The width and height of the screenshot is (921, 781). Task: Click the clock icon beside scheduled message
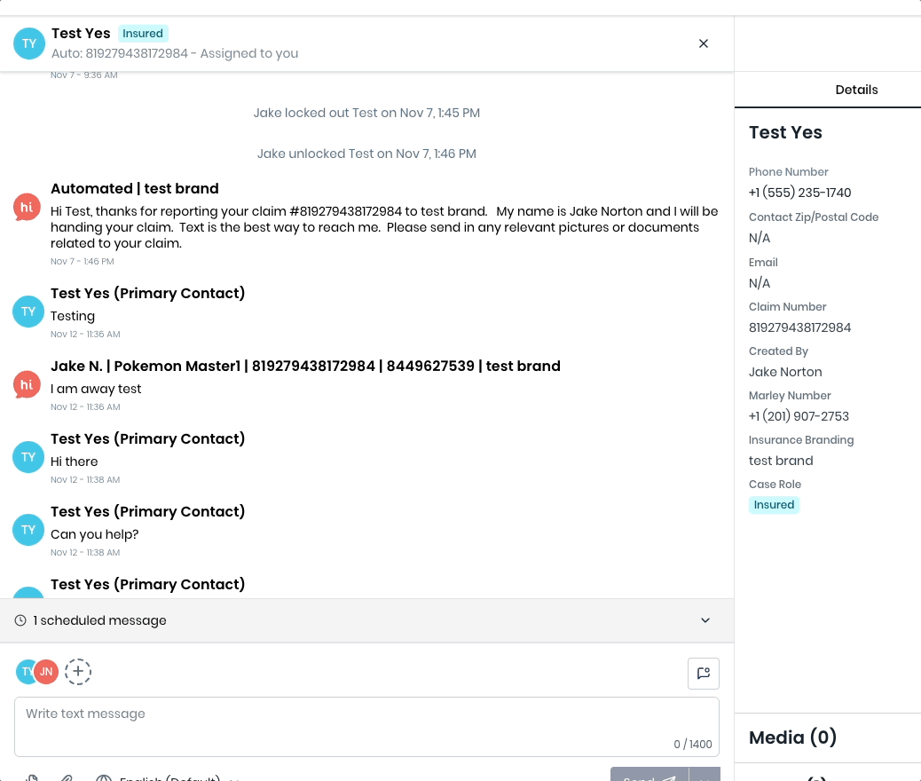pyautogui.click(x=20, y=620)
